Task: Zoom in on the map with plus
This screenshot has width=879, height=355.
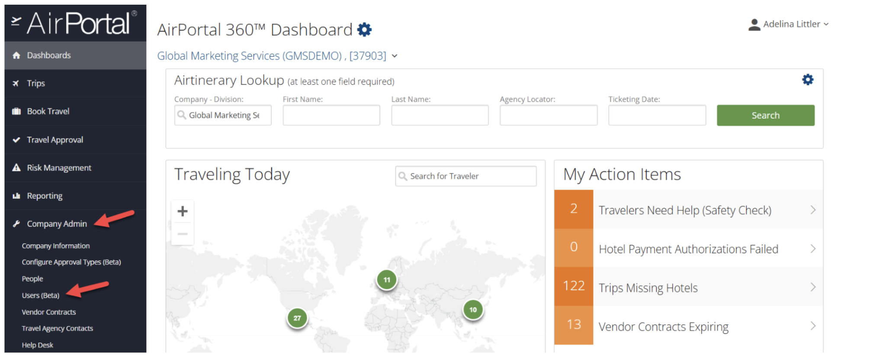Action: click(183, 211)
